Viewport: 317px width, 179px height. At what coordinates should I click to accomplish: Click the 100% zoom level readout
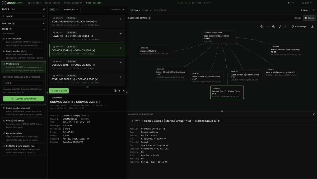(267, 26)
